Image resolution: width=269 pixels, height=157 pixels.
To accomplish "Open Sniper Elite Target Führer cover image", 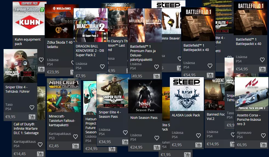I will tap(20, 66).
